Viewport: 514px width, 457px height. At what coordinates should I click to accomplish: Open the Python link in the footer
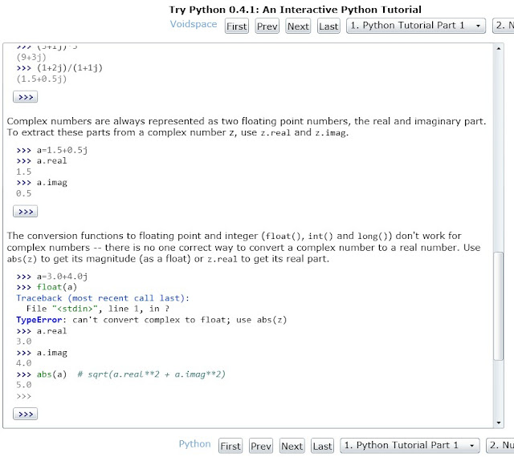coord(194,444)
